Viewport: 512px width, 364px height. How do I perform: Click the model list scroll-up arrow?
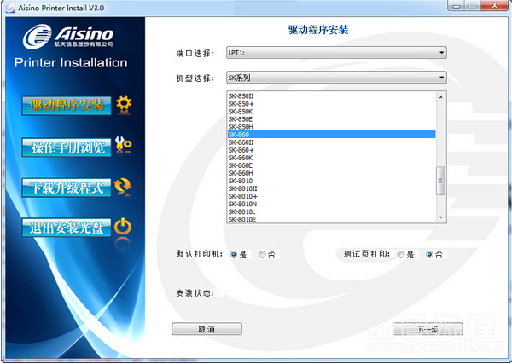(x=441, y=97)
